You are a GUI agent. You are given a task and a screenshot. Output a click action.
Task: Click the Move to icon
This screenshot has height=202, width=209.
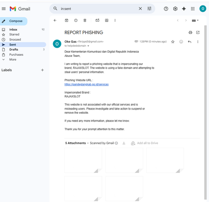pyautogui.click(x=107, y=20)
